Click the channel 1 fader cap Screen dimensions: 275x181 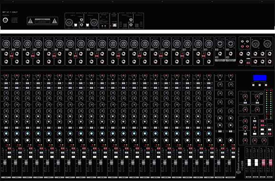[x=5, y=162]
